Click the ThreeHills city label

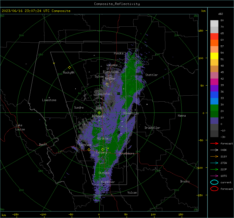(x=131, y=113)
